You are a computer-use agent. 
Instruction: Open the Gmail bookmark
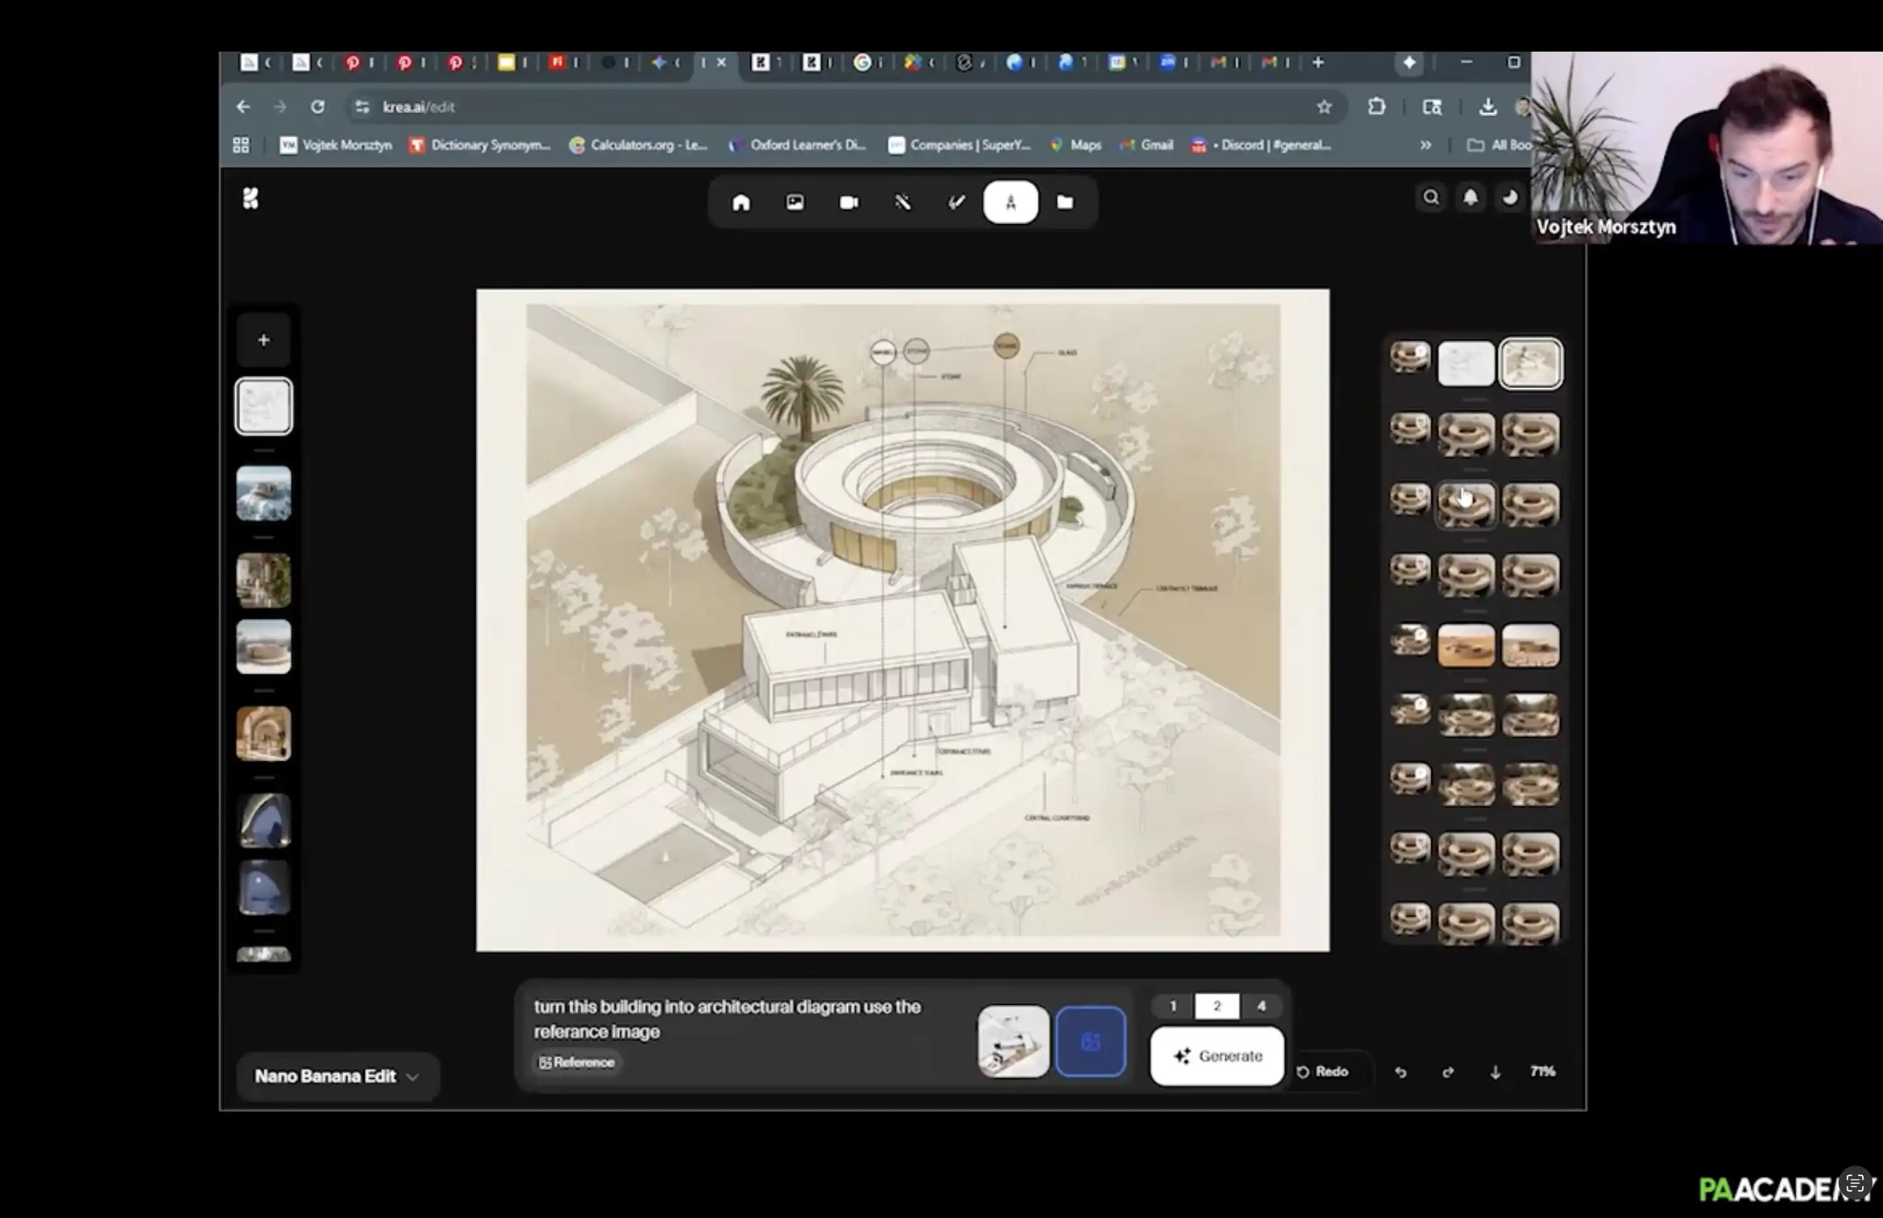(1146, 145)
